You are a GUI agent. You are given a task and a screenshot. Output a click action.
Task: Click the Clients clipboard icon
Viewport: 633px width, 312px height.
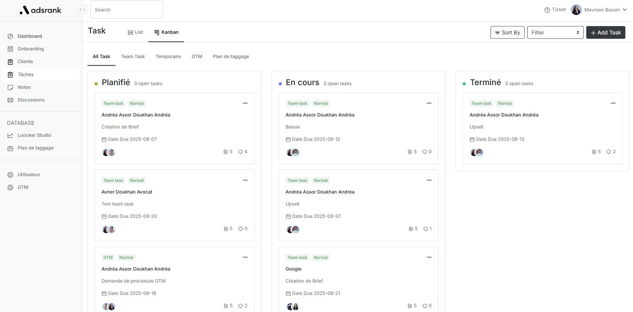point(10,62)
